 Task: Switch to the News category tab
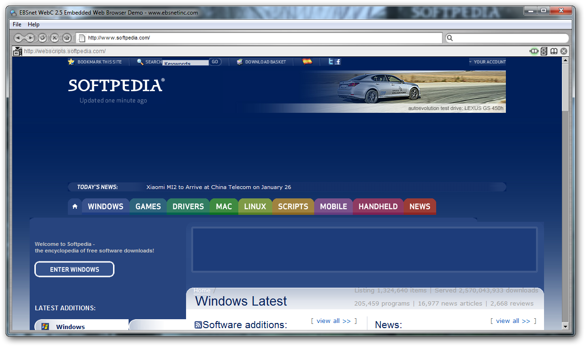click(x=420, y=206)
